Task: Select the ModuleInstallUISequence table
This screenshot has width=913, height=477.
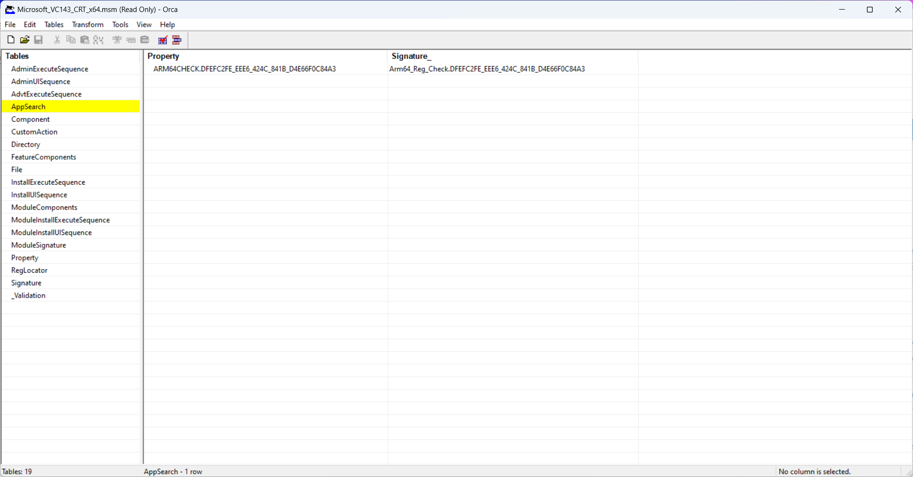Action: pos(71,233)
